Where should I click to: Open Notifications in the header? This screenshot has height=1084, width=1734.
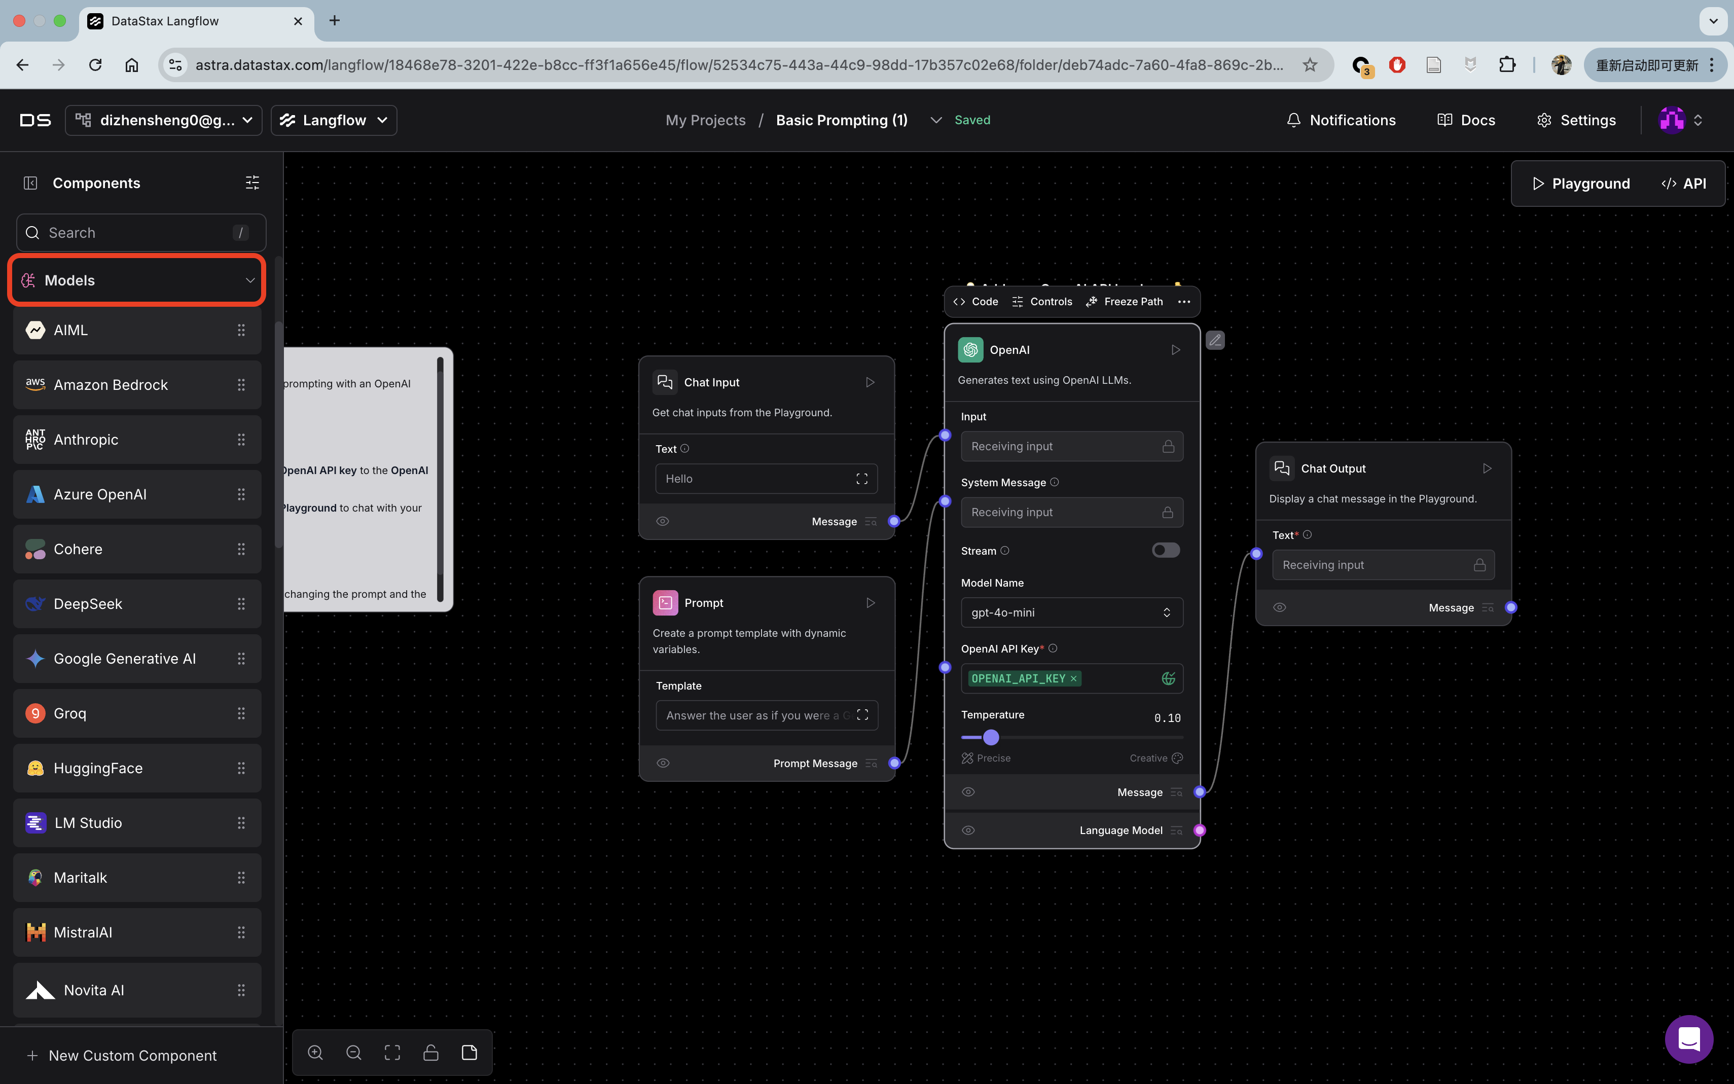point(1341,121)
